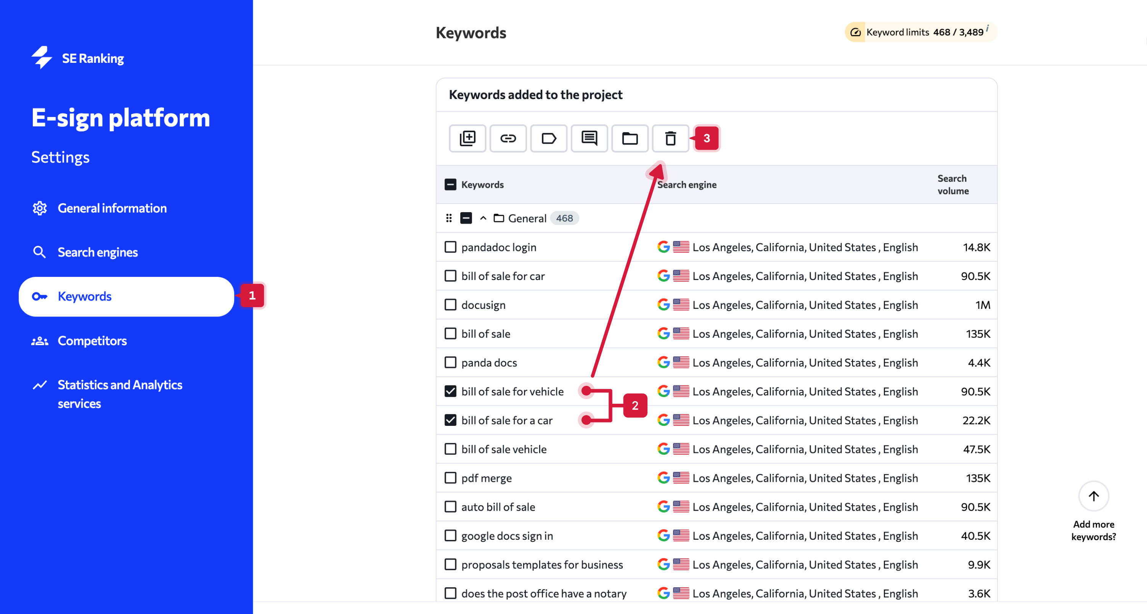Click the comment note toolbar icon
1147x614 pixels.
click(x=589, y=138)
